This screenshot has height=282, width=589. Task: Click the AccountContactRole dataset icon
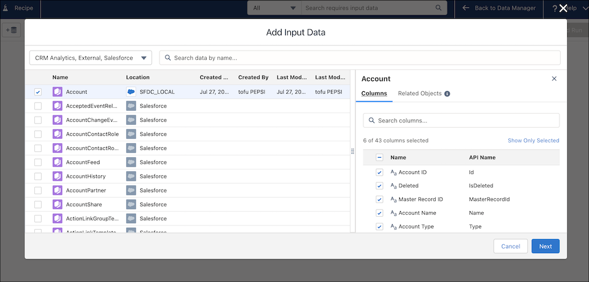coord(57,134)
